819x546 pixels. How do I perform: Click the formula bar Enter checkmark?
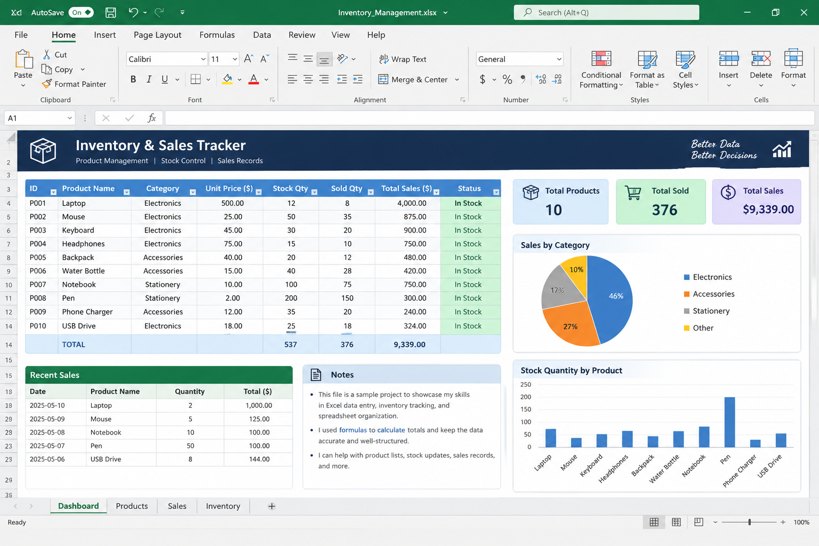coord(129,118)
